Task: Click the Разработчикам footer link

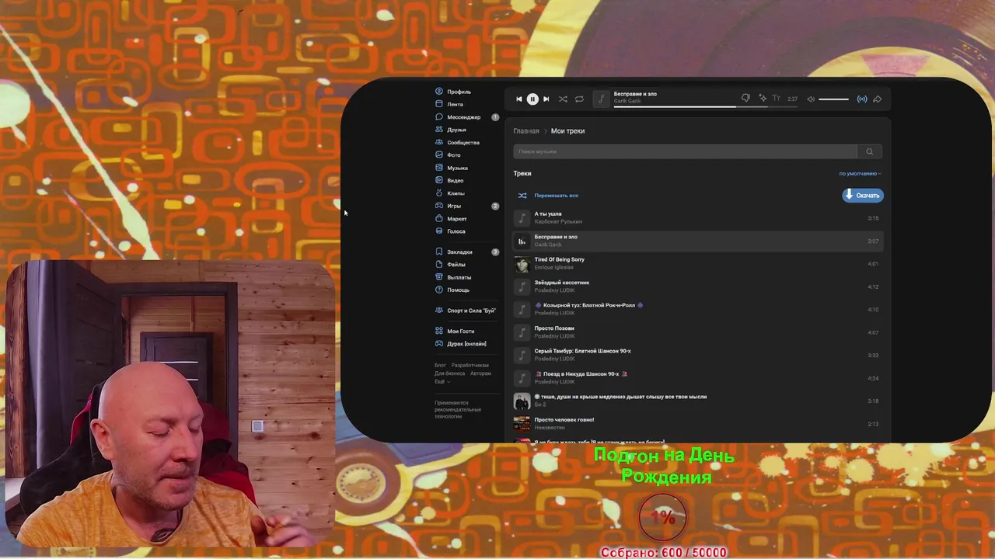Action: point(470,366)
